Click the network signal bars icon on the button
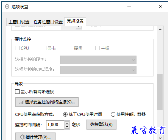This screenshot has height=140, width=168. pos(22,102)
